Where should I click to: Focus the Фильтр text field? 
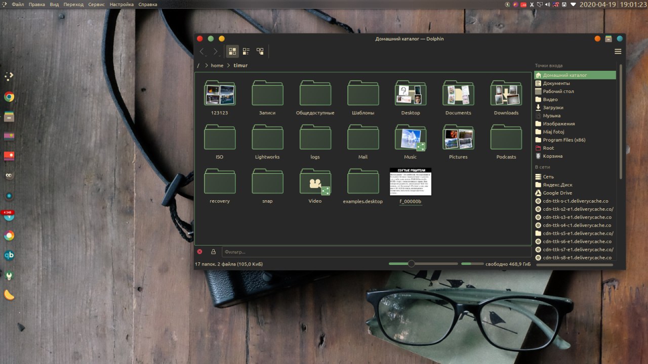pyautogui.click(x=376, y=252)
